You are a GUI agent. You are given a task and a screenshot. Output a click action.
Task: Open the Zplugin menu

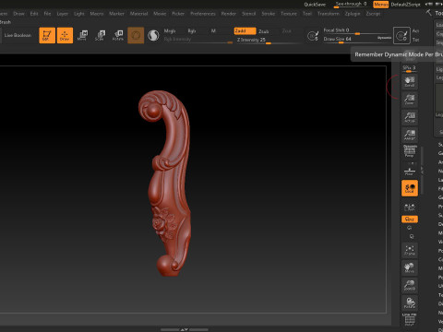pos(353,14)
